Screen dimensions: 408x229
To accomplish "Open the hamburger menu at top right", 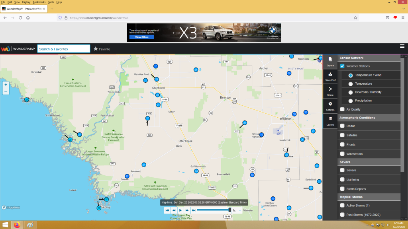I will pos(402,47).
